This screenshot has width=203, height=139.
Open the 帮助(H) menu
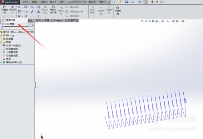pyautogui.click(x=102, y=2)
